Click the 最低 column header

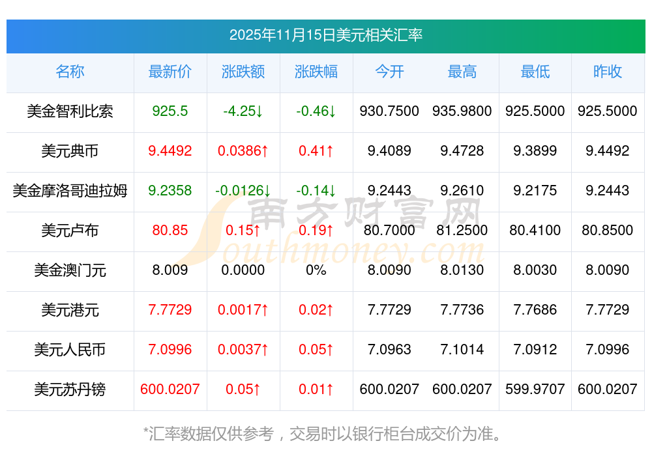(x=535, y=72)
